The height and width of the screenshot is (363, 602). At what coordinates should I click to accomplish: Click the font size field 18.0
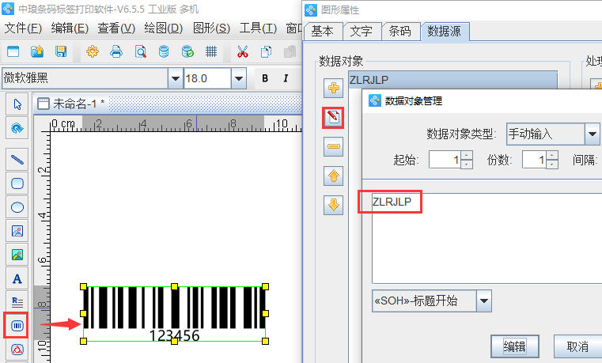tap(207, 78)
